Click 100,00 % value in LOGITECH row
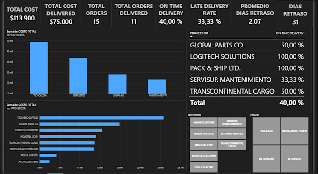The width and height of the screenshot is (318, 174). coord(290,57)
